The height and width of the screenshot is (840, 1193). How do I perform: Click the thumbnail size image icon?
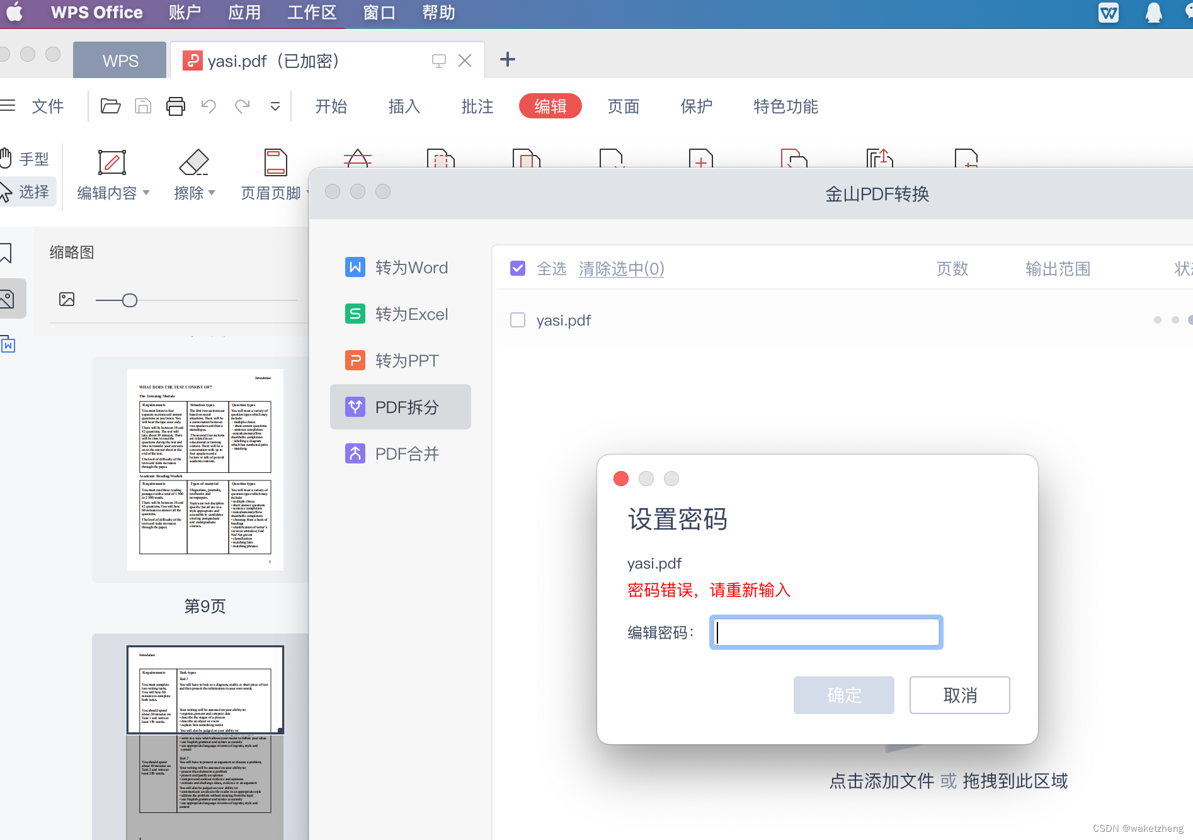[67, 300]
